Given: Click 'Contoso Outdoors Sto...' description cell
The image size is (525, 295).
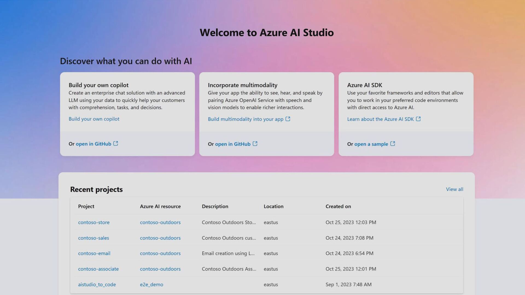Looking at the screenshot, I should tap(229, 222).
